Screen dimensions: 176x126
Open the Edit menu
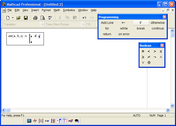17,10
